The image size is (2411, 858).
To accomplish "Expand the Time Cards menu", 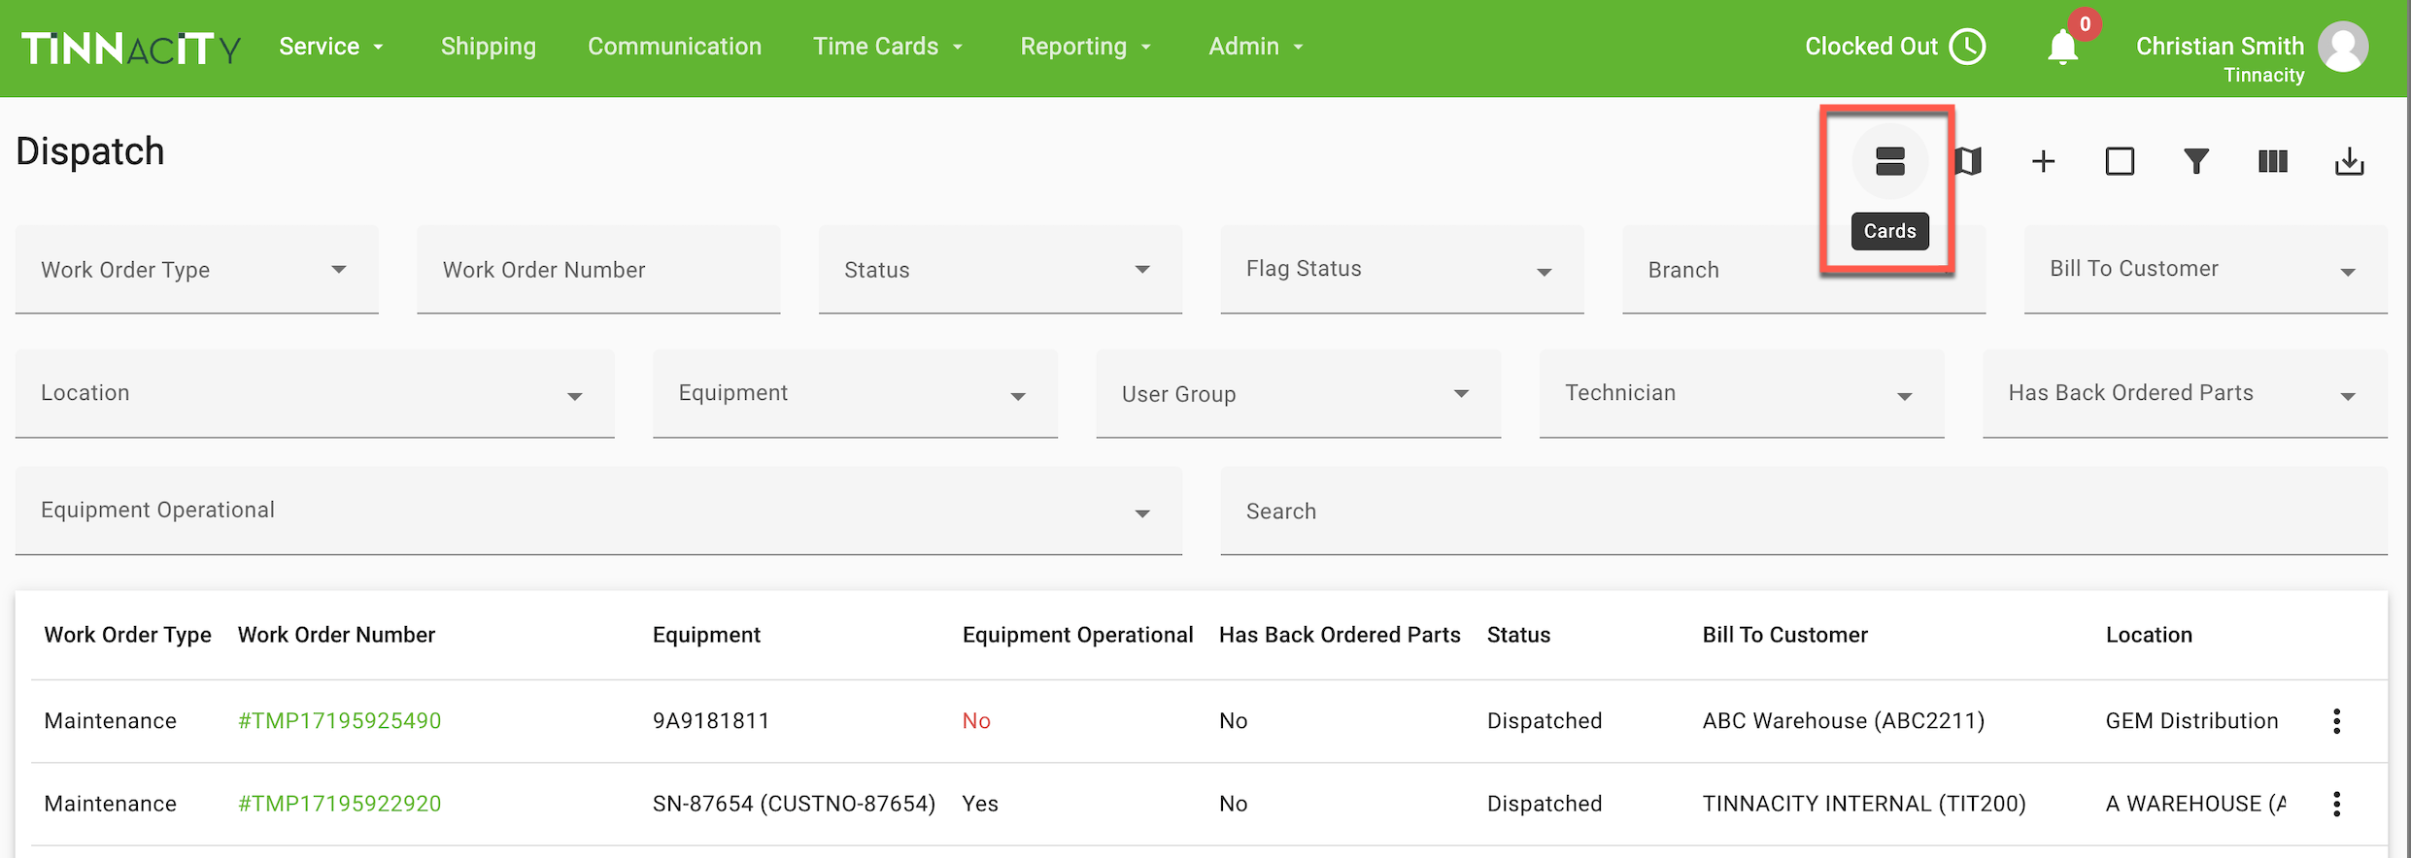I will (x=888, y=47).
